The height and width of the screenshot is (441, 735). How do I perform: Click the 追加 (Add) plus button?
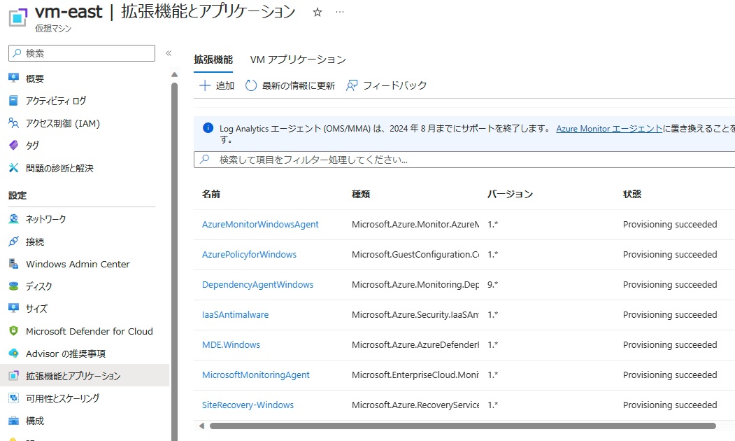click(x=216, y=85)
